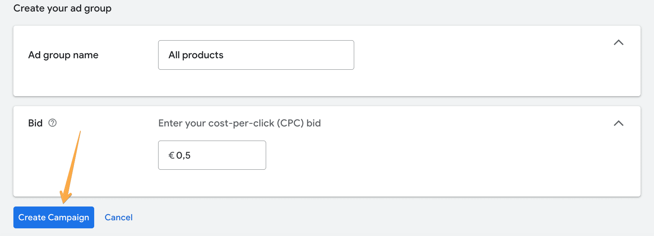
Task: Cancel the ad group creation
Action: pos(119,217)
